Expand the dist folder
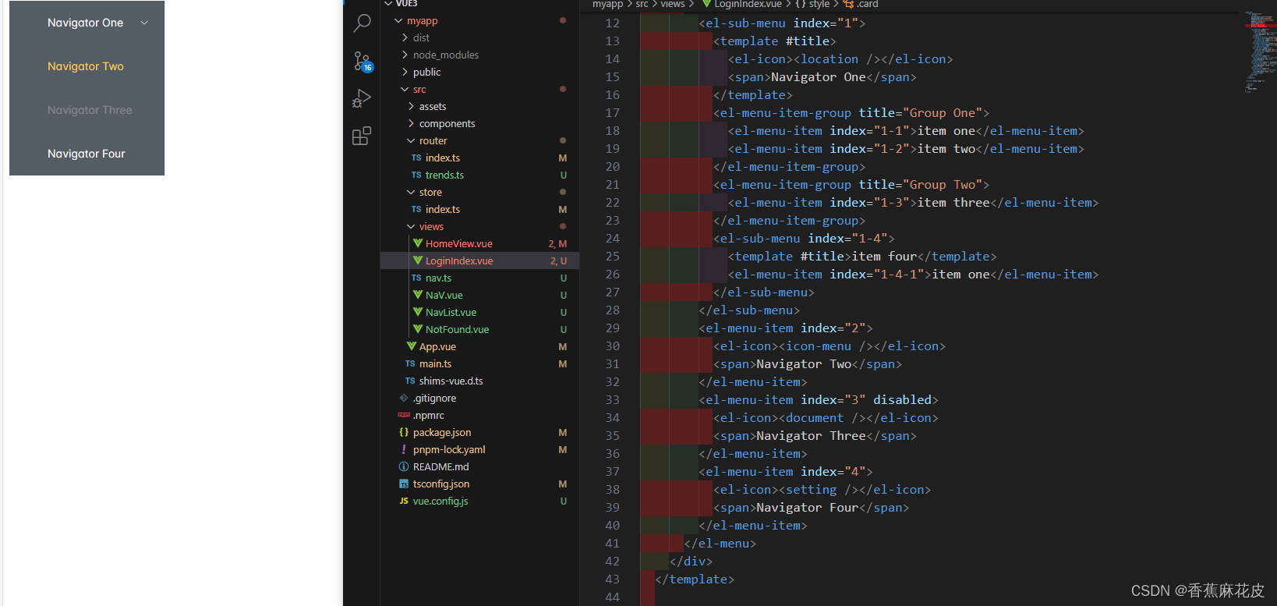 pyautogui.click(x=405, y=37)
